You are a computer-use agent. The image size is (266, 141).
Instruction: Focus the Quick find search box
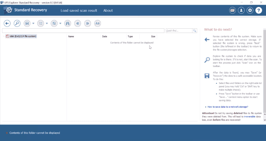click(179, 31)
